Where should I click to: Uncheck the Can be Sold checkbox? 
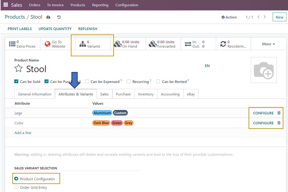pos(16,82)
